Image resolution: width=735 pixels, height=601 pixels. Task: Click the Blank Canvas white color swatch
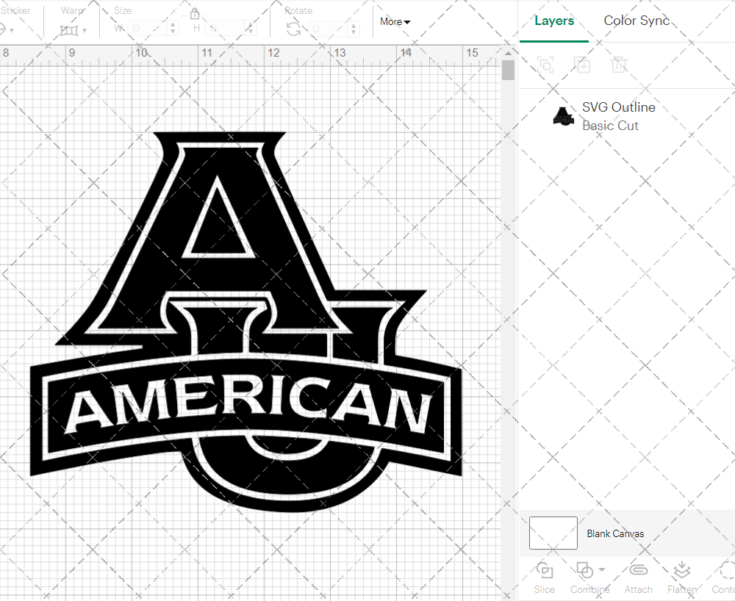coord(552,533)
